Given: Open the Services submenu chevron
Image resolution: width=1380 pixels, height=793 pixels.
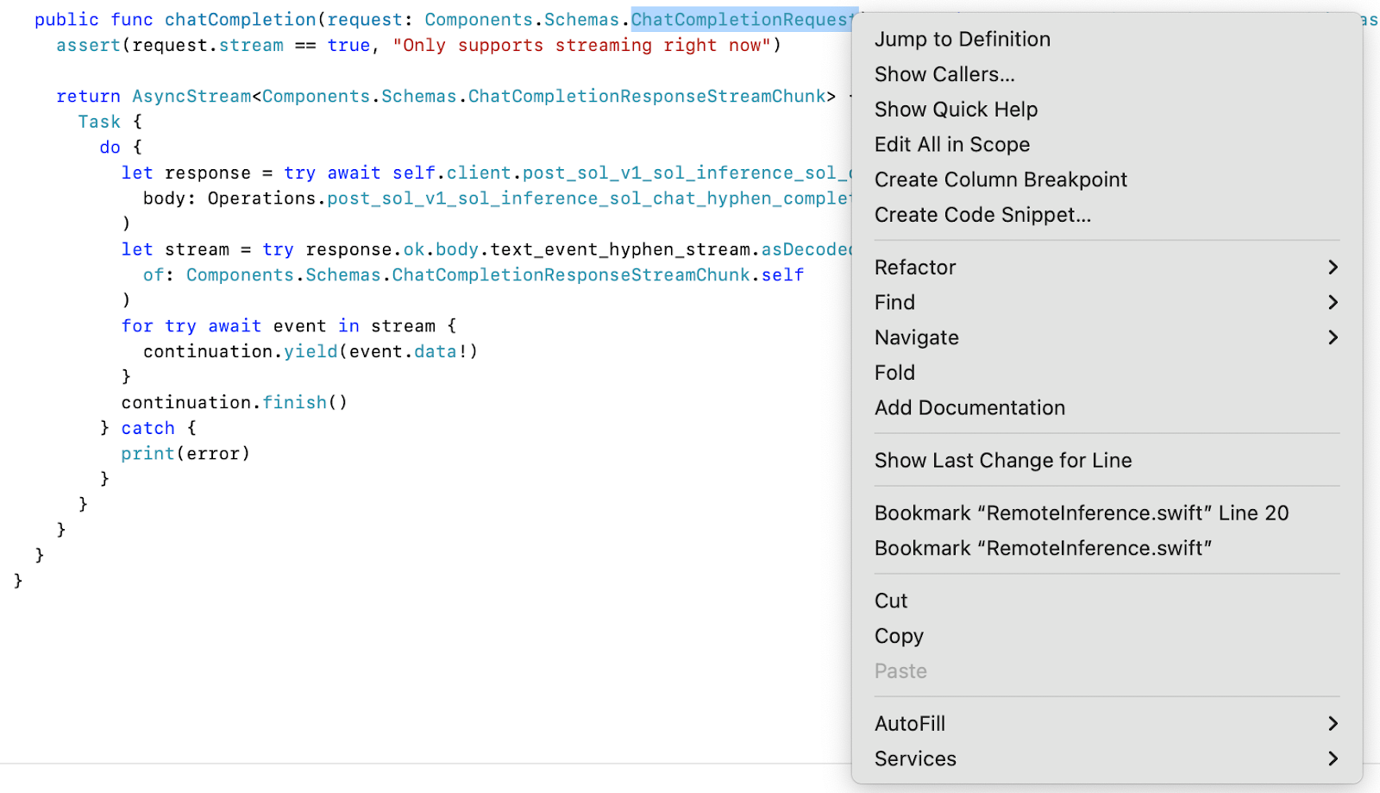Looking at the screenshot, I should [1333, 759].
